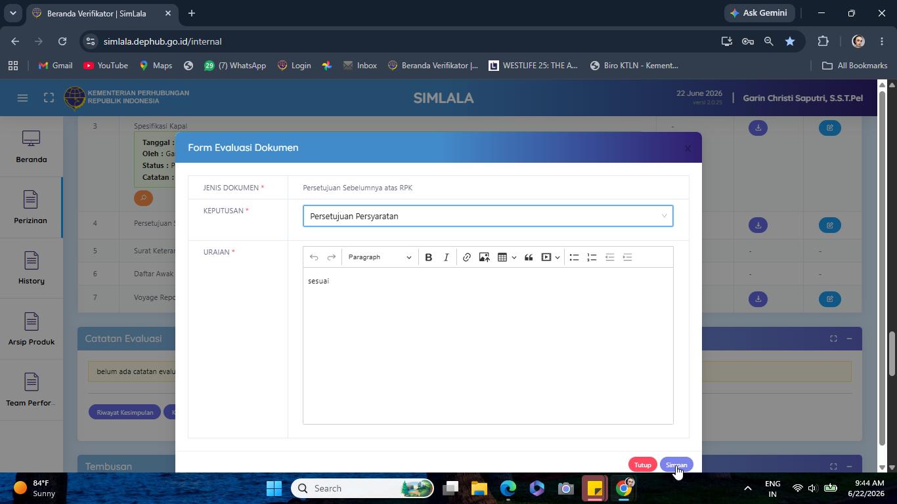Open the Paragraph style dropdown

[380, 257]
